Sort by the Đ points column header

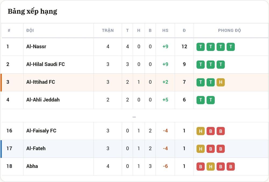pyautogui.click(x=184, y=31)
